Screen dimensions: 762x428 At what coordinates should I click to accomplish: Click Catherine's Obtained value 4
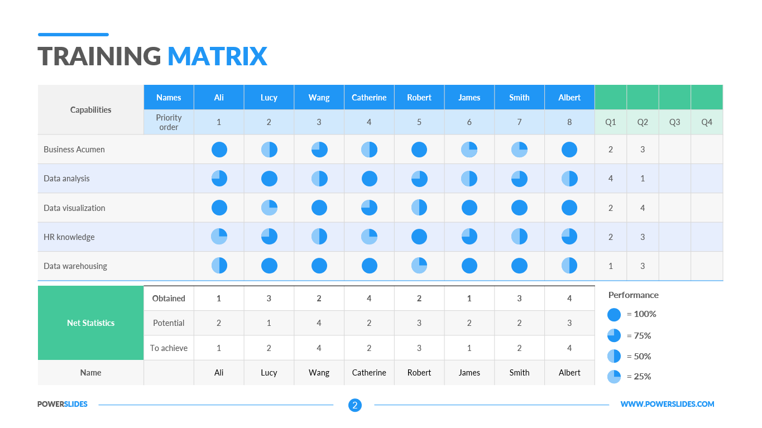(x=369, y=299)
